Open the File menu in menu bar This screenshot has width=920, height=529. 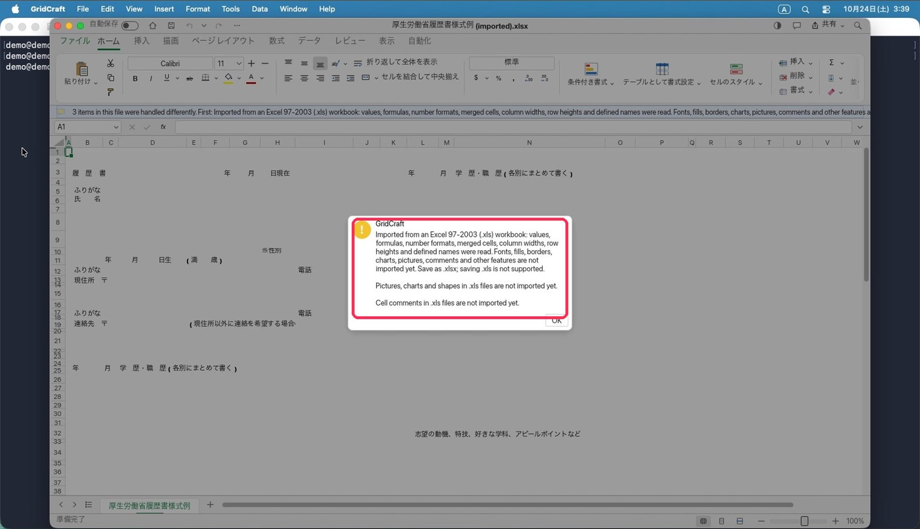point(83,9)
